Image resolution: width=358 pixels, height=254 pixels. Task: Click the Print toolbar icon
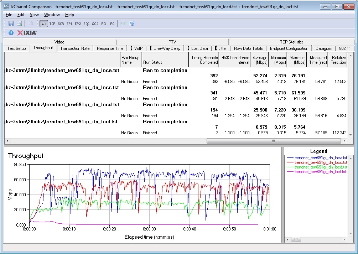click(19, 24)
